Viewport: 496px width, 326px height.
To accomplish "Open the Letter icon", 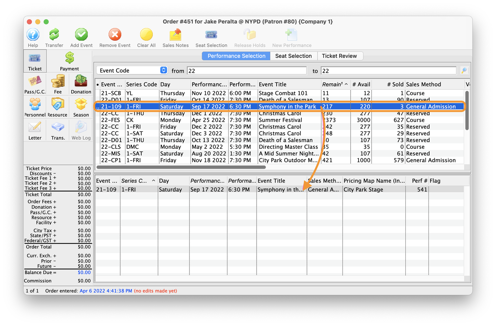I will coord(35,127).
